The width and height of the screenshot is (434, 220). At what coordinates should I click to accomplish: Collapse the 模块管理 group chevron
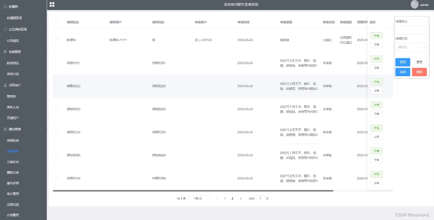[42, 129]
